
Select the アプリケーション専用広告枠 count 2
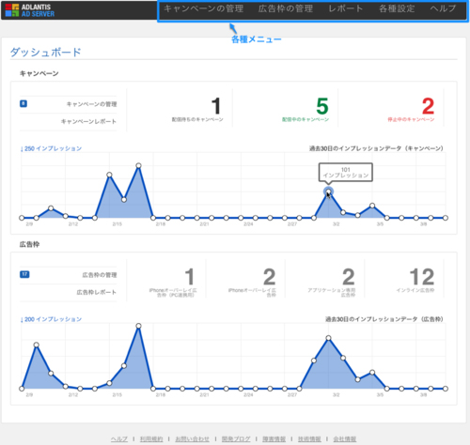348,277
